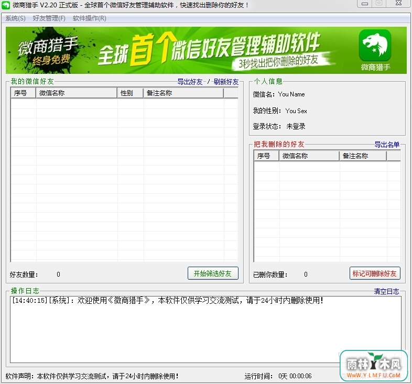Screen dimensions: 412x384
Task: Click the 导出名单 link
Action: point(387,145)
